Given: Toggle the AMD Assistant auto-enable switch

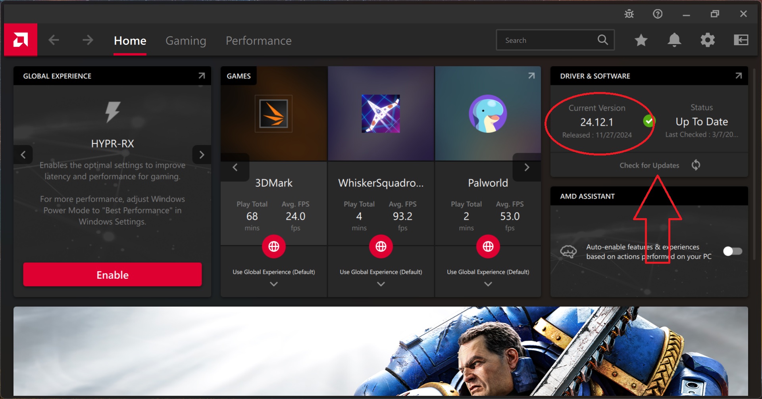Looking at the screenshot, I should click(732, 251).
